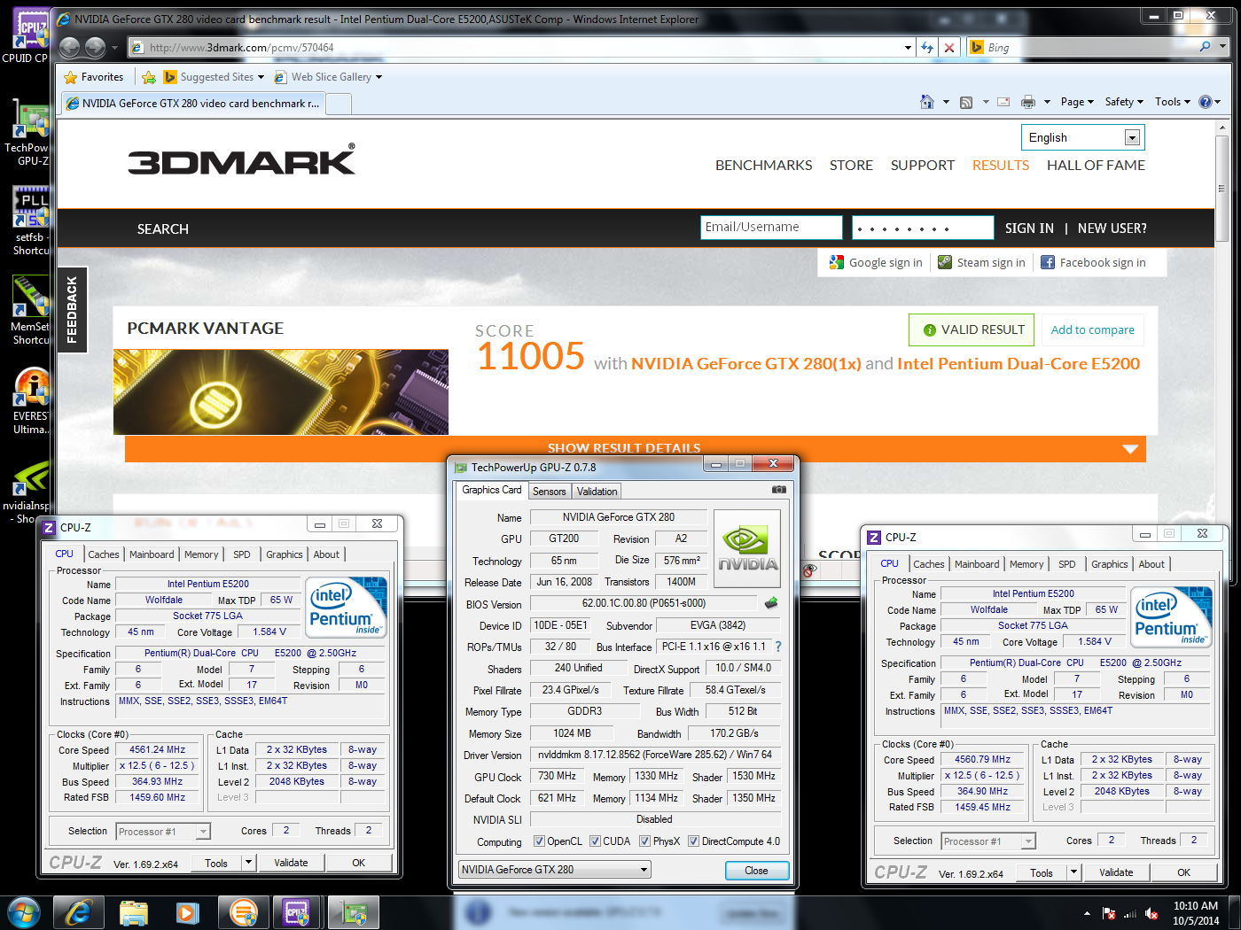Switch to Caches tab in left CPU-Z

coord(104,554)
